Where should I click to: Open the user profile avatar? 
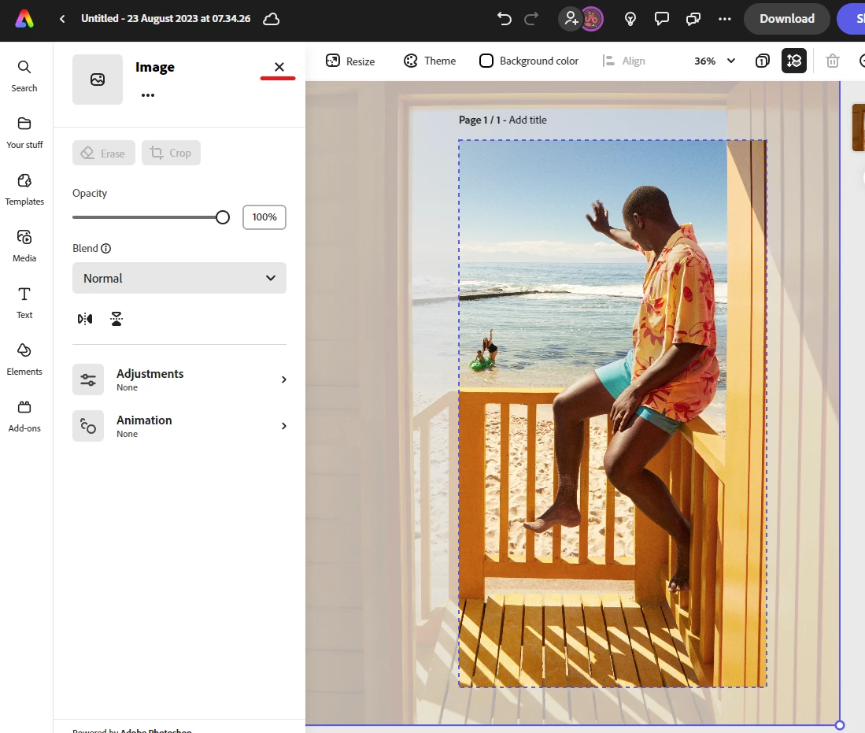[591, 19]
